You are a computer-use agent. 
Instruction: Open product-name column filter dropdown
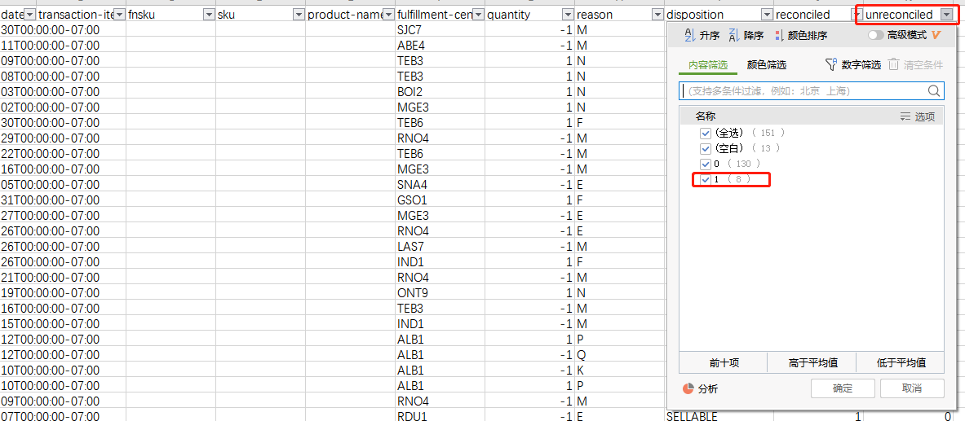pyautogui.click(x=388, y=15)
